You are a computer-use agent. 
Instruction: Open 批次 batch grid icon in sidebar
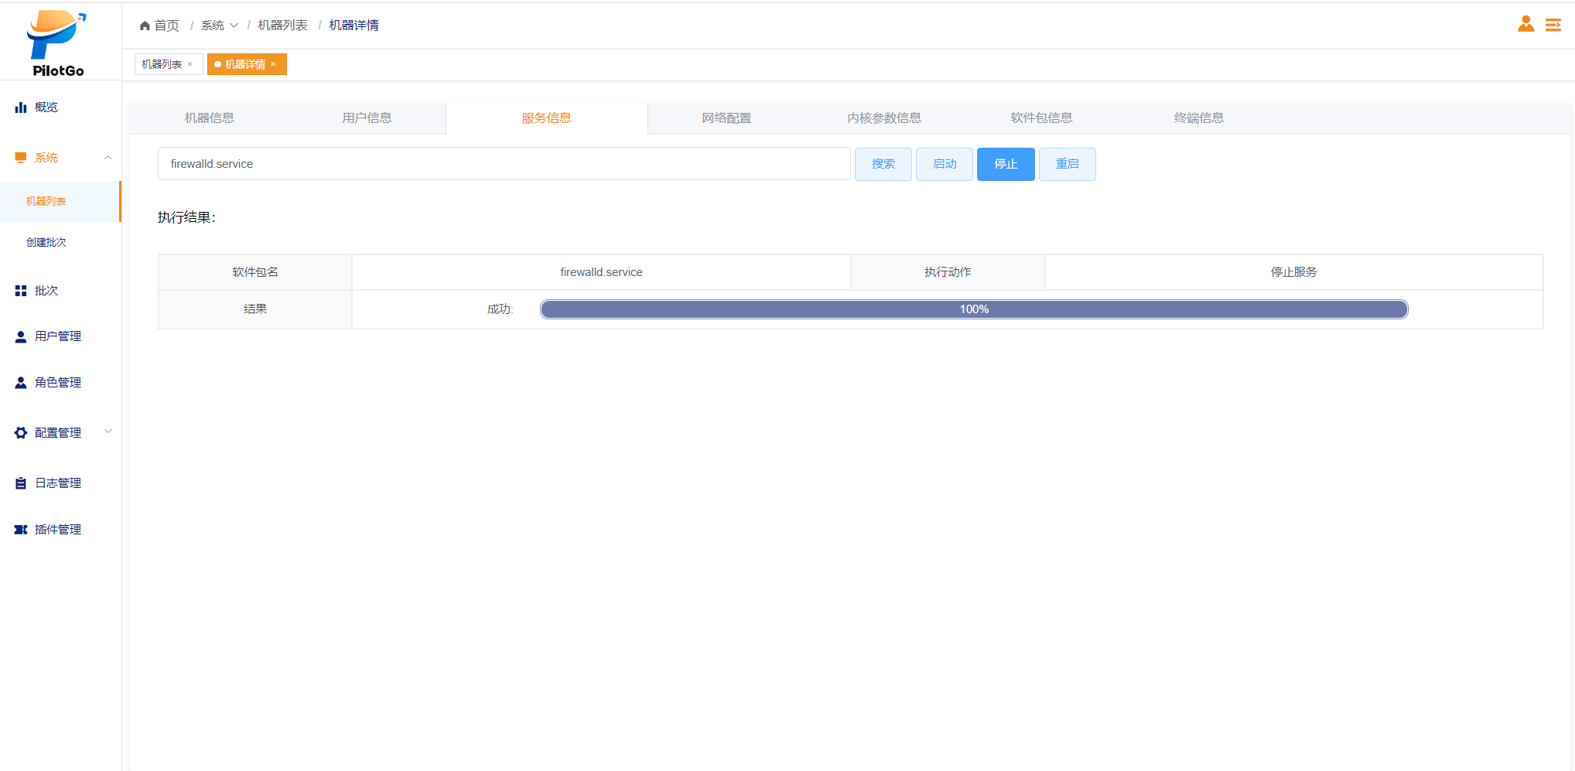(21, 291)
